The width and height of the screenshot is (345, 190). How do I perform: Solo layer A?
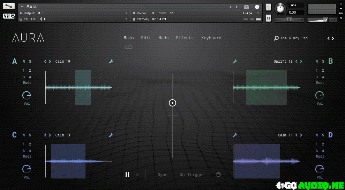pos(30,62)
